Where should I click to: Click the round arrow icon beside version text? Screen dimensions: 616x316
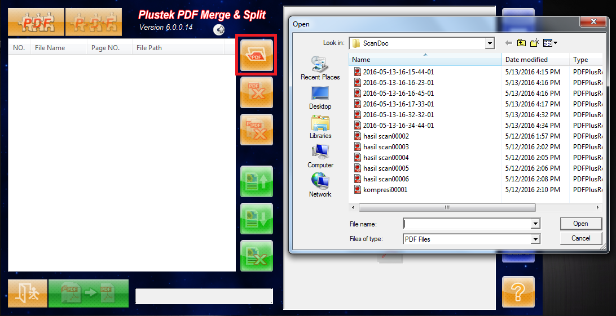click(219, 29)
